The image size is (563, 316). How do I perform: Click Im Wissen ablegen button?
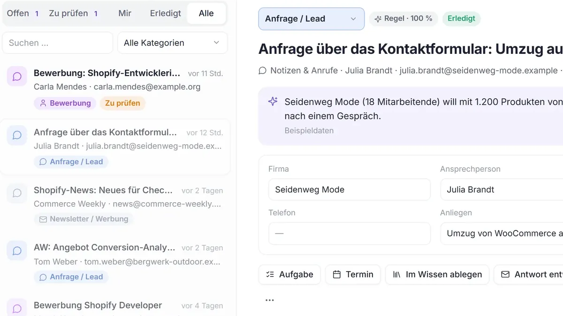coord(437,275)
